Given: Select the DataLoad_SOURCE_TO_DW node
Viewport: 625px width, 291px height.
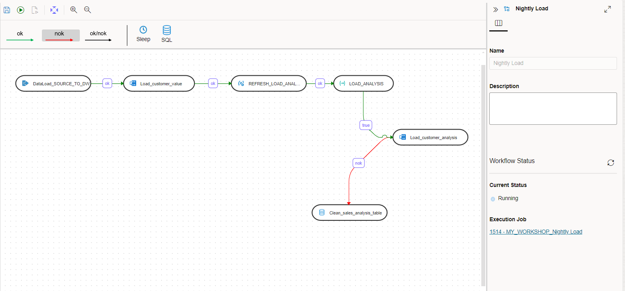Looking at the screenshot, I should click(53, 84).
